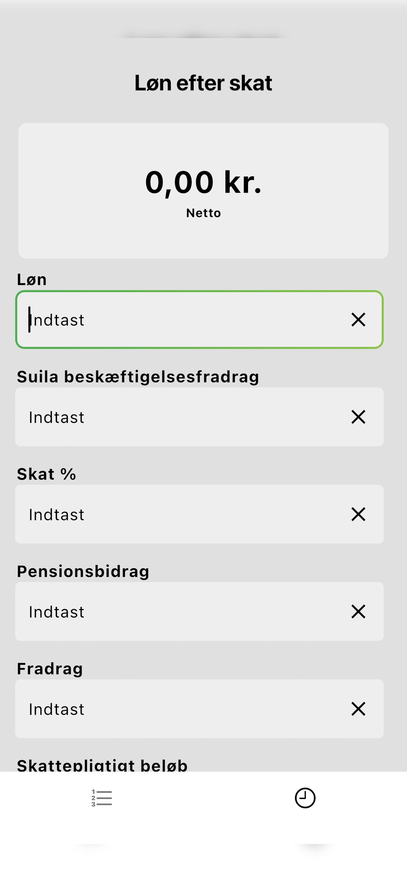The height and width of the screenshot is (882, 407).
Task: Clear the Suila beskæftigelsesfradrag field via X
Action: pos(358,417)
